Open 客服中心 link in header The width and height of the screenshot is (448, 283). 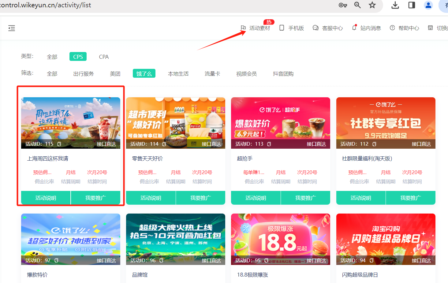pyautogui.click(x=332, y=28)
